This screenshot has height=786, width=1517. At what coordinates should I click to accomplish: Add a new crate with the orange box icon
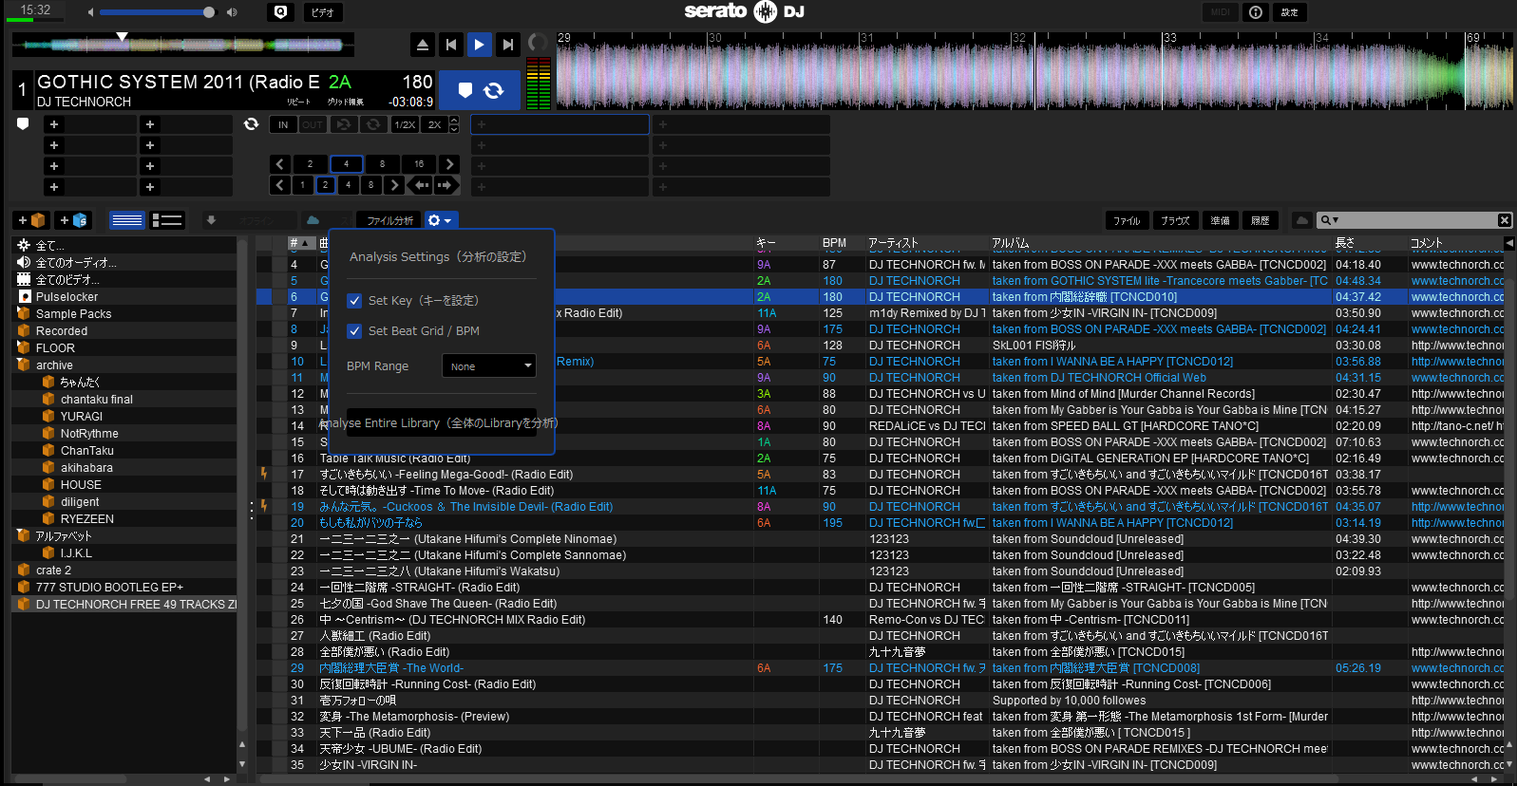pos(31,220)
